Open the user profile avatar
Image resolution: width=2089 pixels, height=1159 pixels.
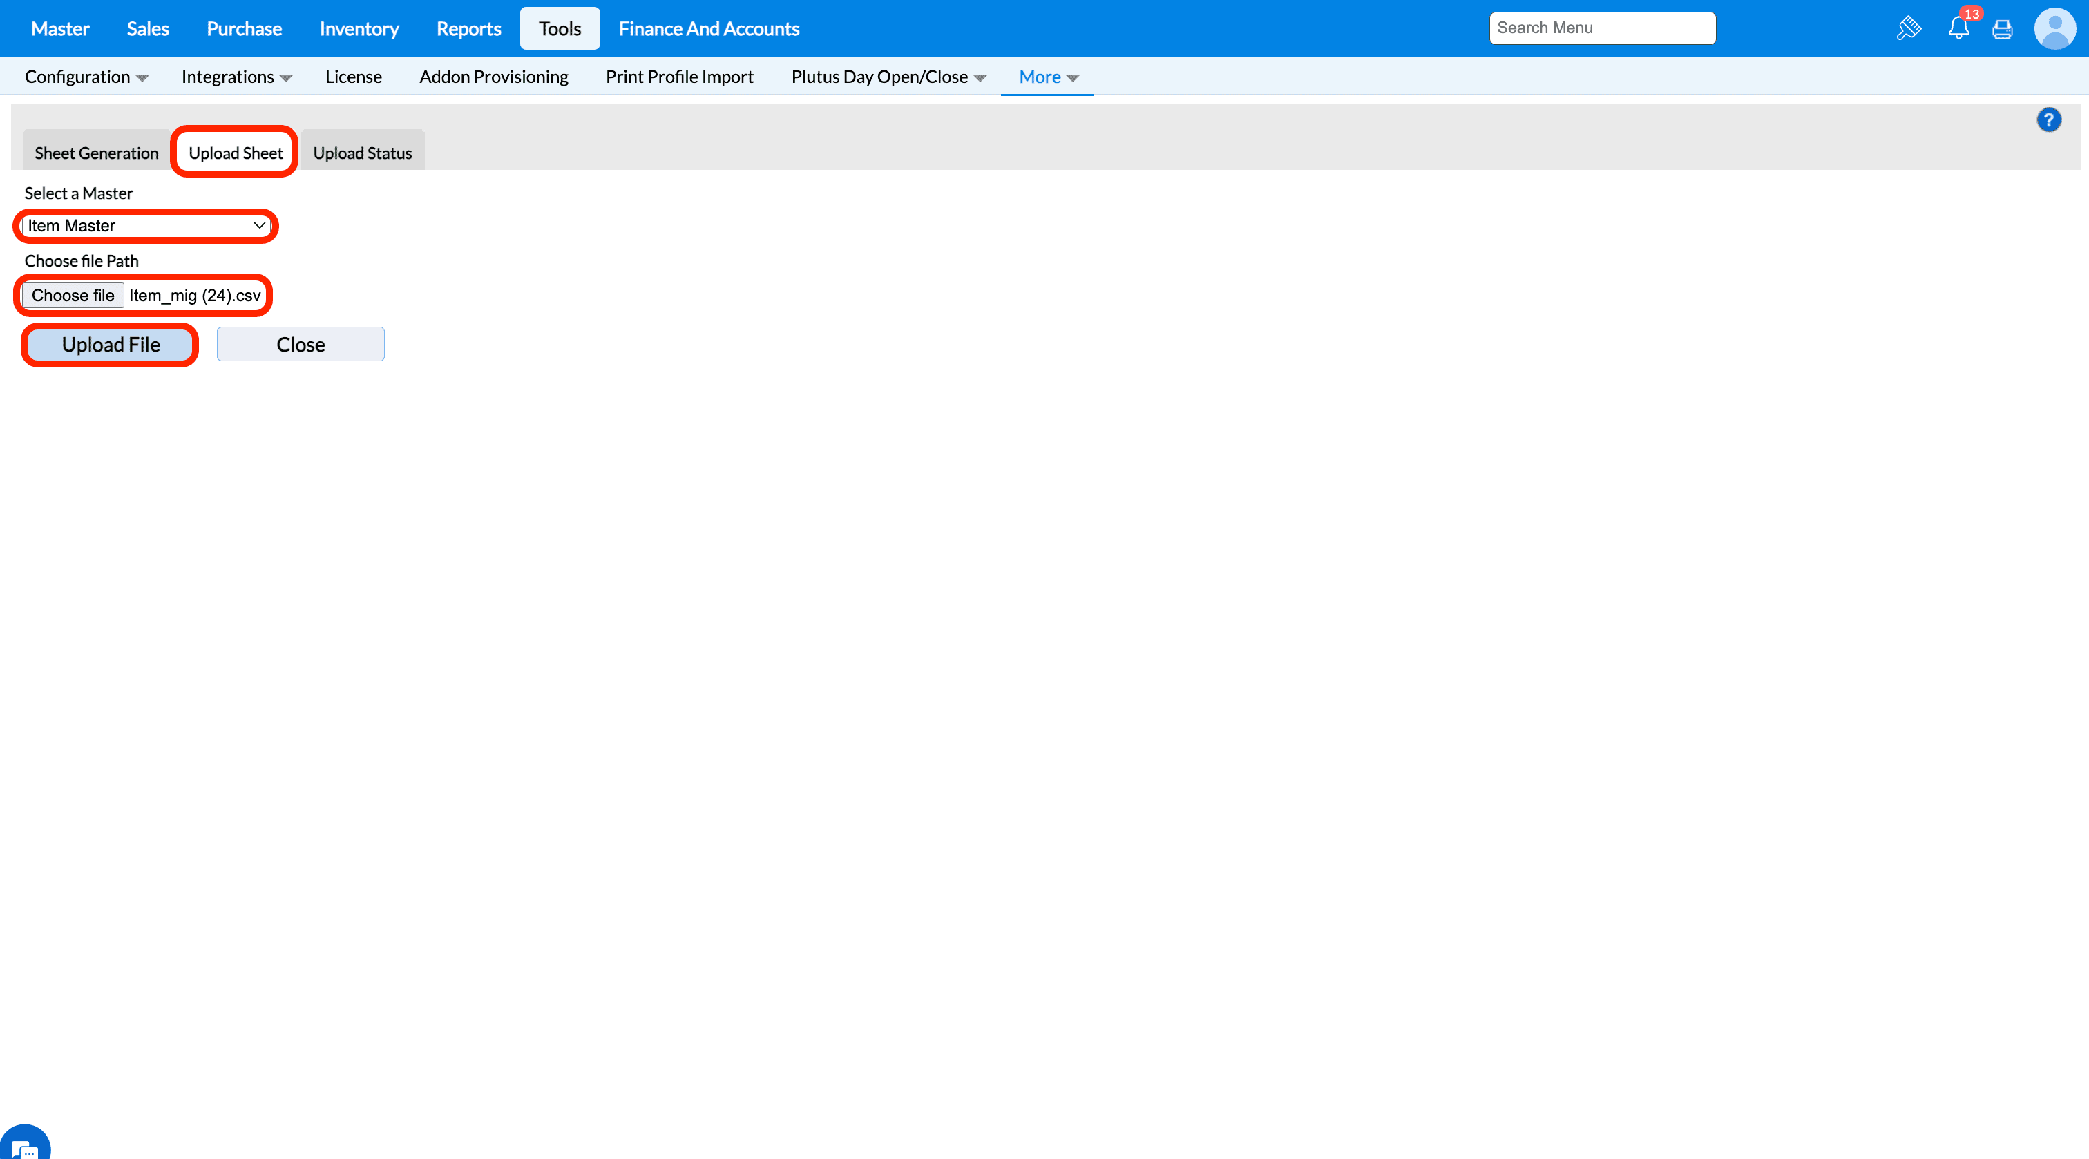coord(2054,29)
